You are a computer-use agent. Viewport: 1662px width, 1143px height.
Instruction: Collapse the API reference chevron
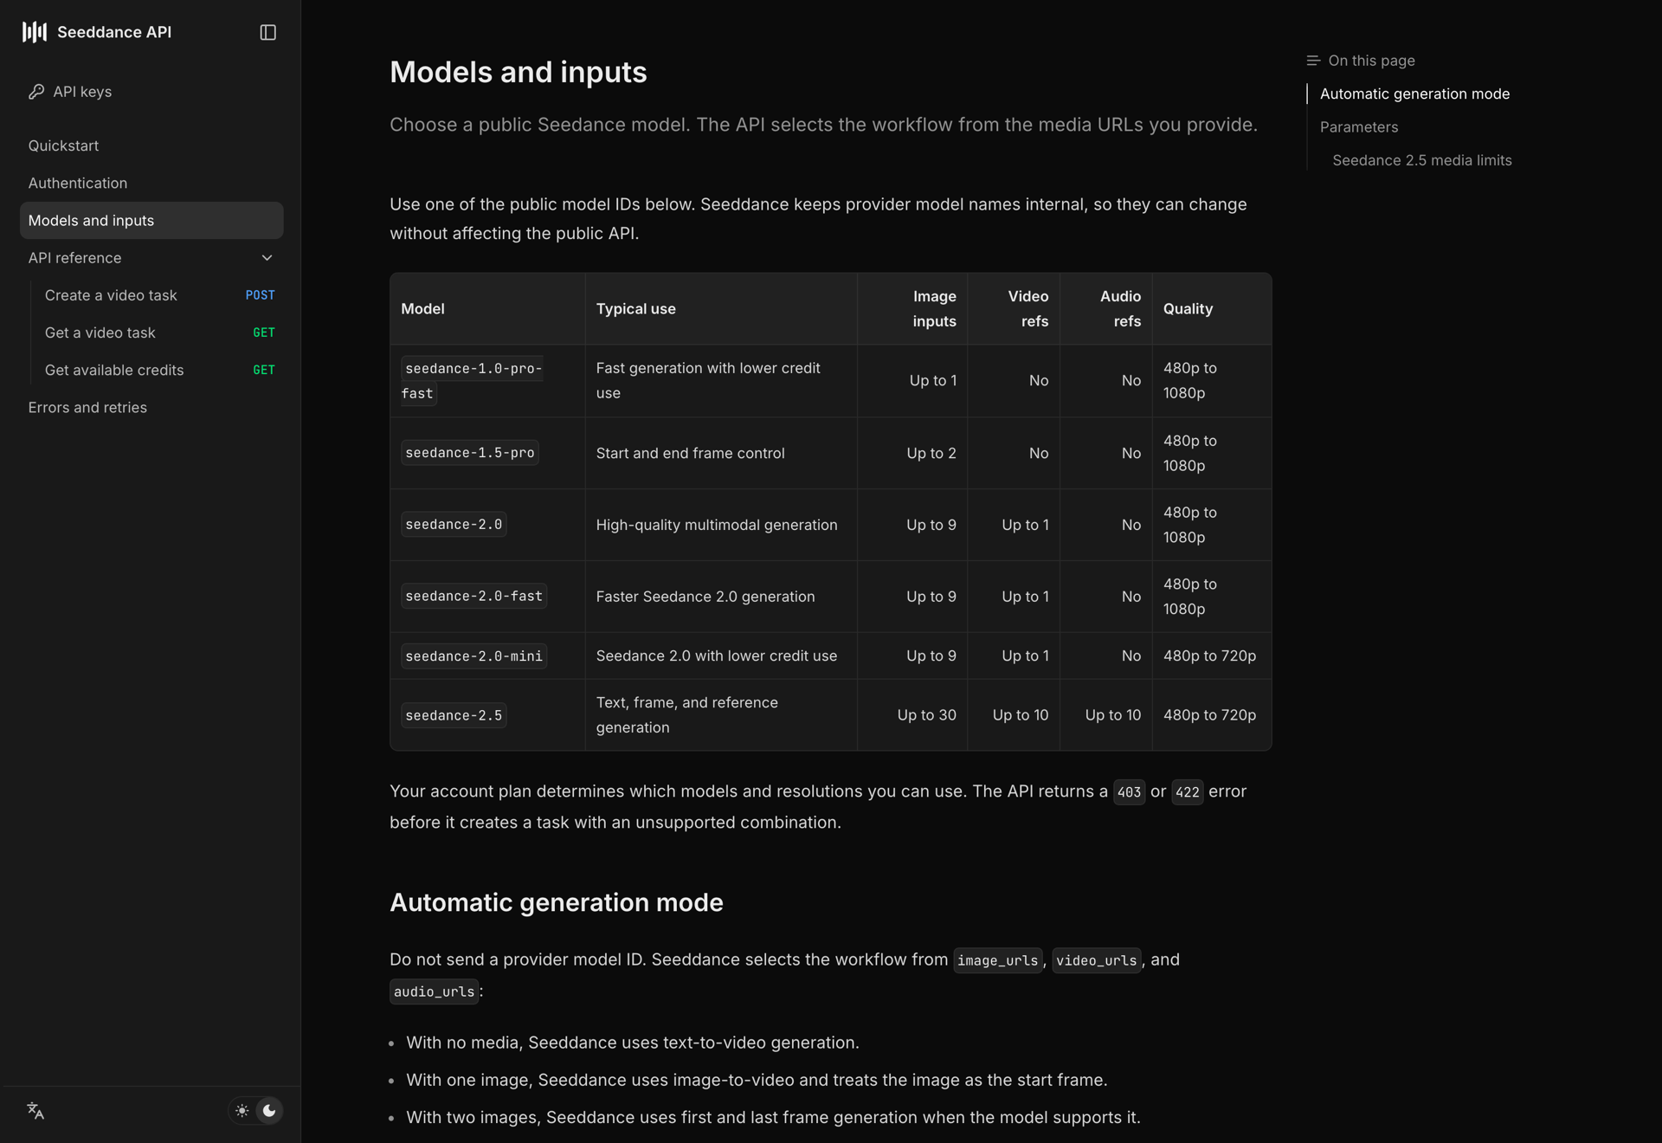pos(267,258)
